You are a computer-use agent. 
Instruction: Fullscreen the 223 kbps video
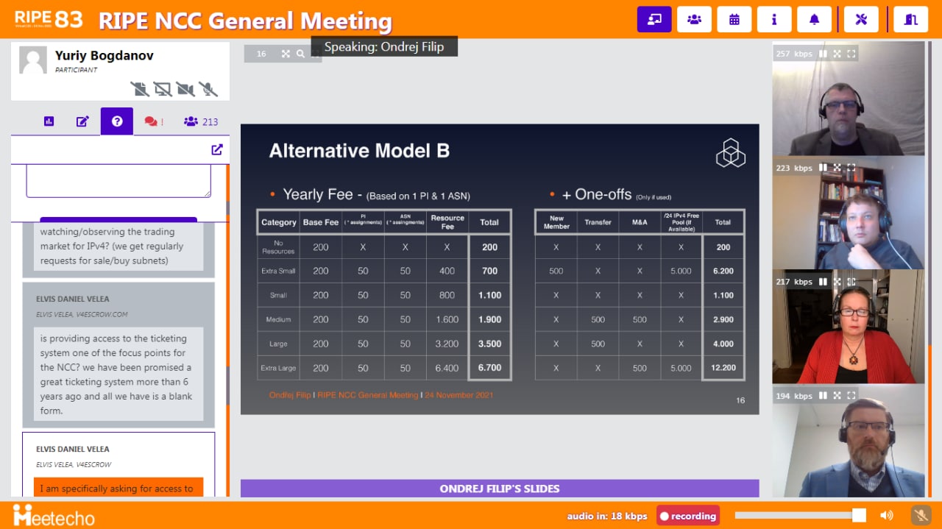[x=851, y=168]
